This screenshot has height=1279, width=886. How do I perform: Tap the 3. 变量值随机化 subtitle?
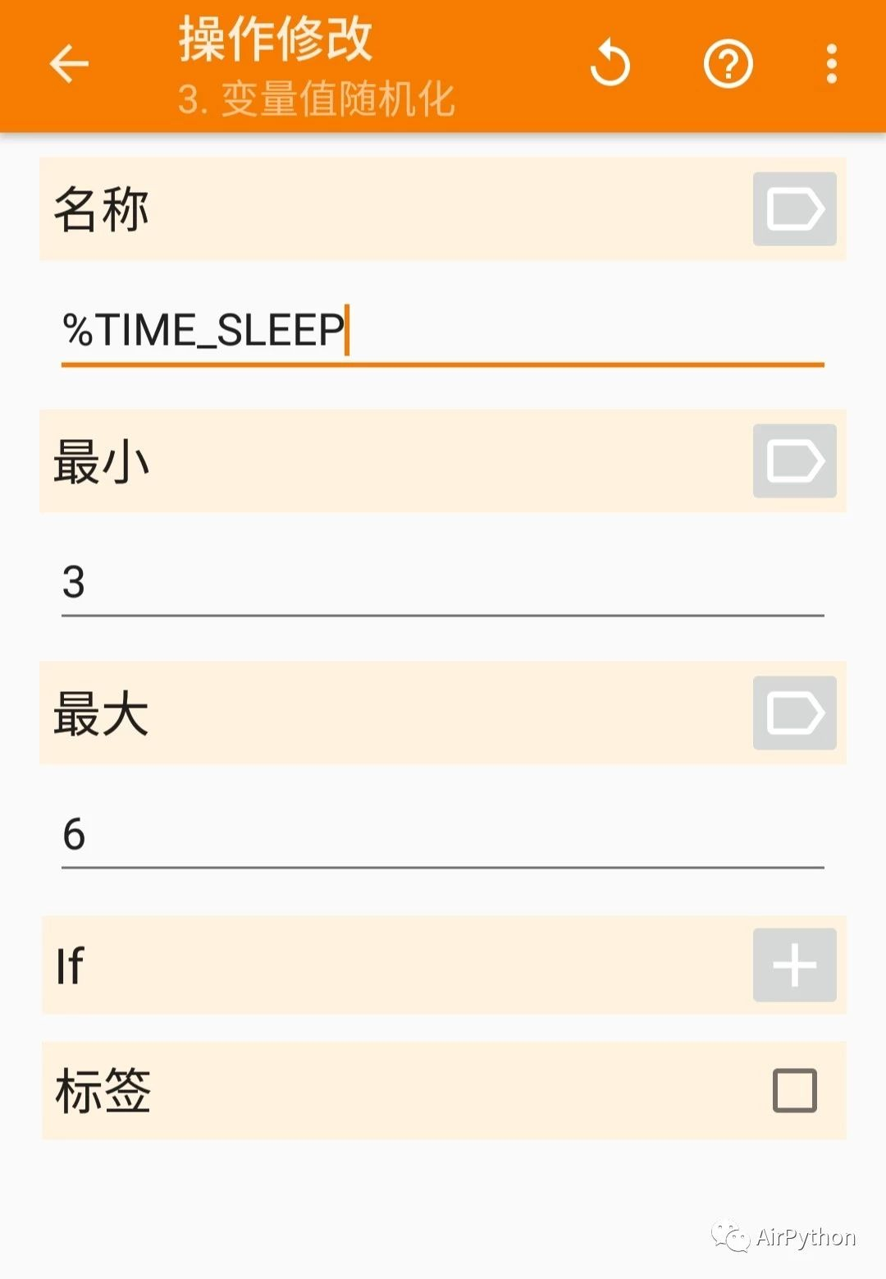click(316, 99)
